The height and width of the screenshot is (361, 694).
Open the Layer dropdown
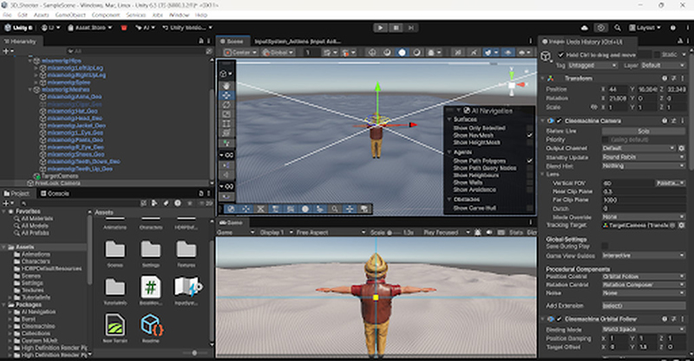[663, 66]
